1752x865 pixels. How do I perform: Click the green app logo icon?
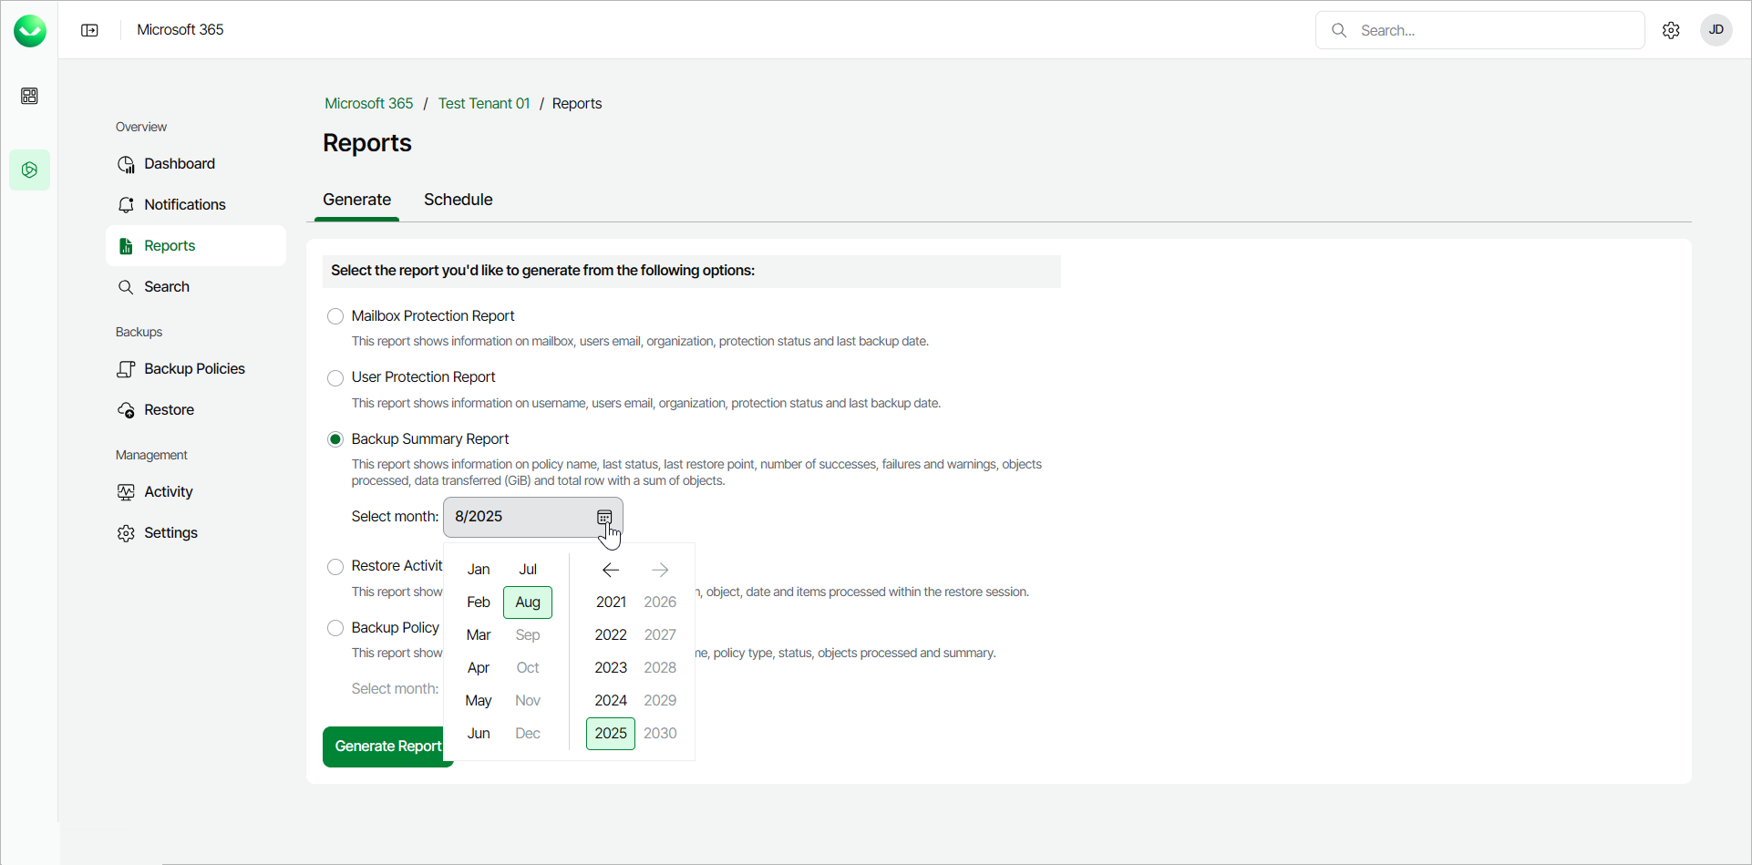coord(30,30)
